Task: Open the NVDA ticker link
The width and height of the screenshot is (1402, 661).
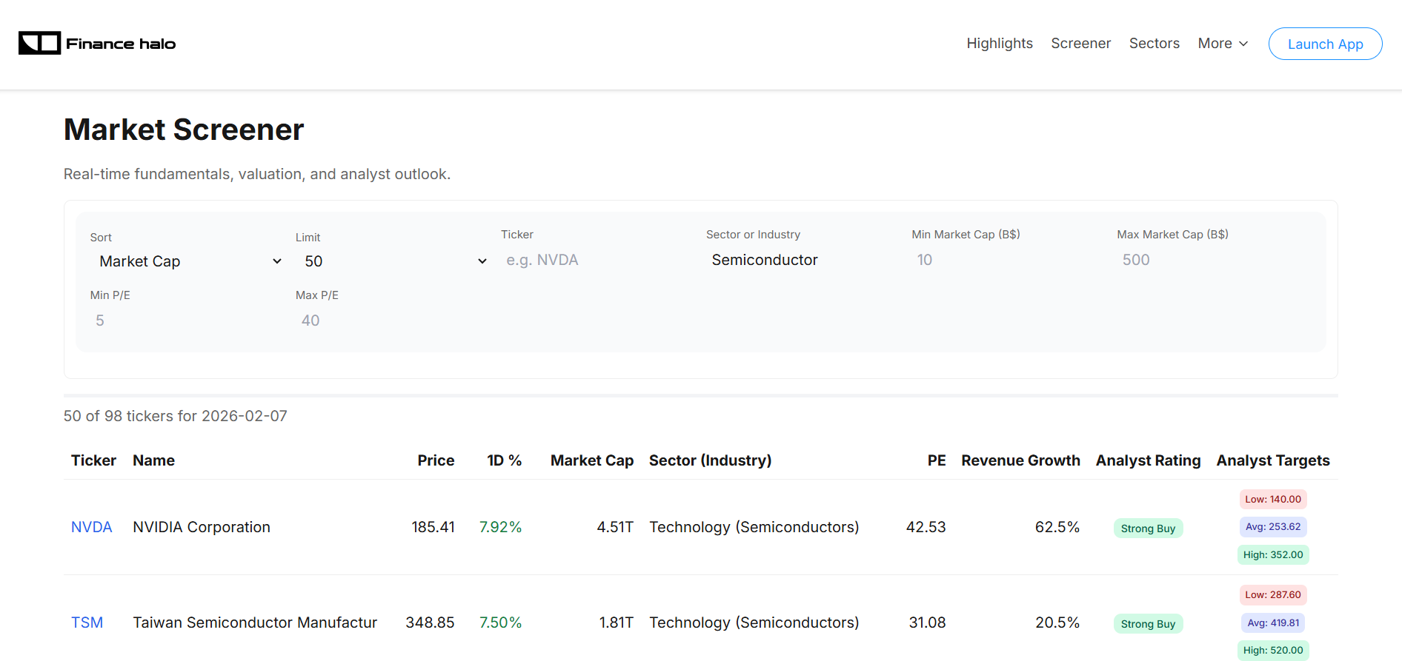Action: [91, 527]
